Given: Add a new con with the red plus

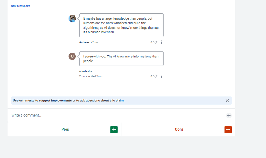Looking at the screenshot, I should 228,129.
